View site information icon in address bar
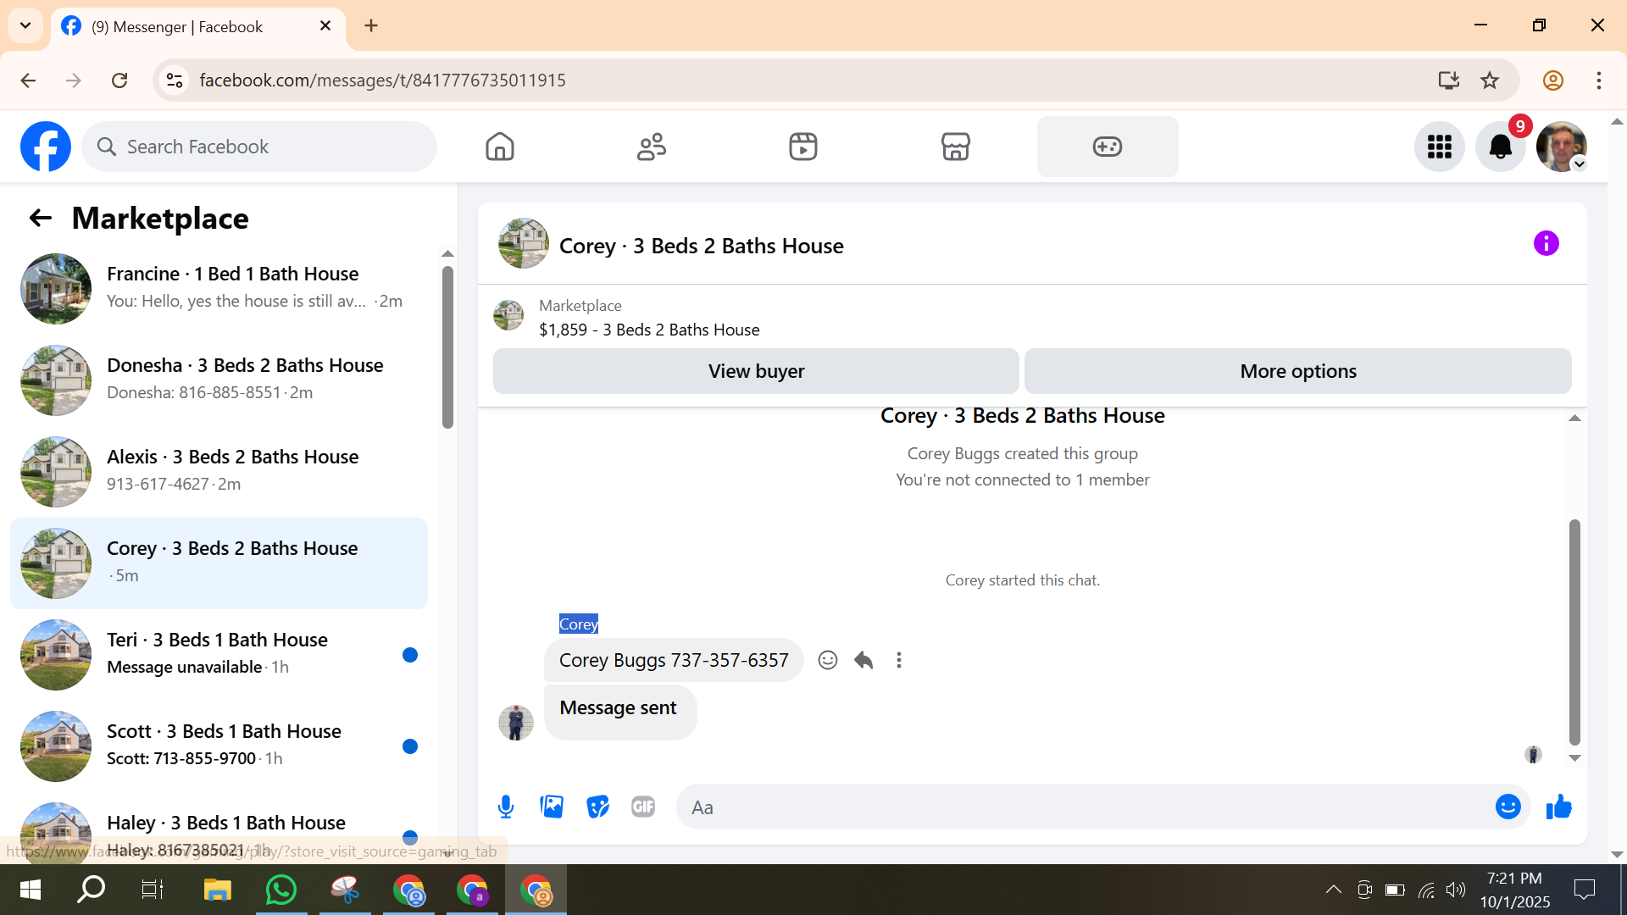The width and height of the screenshot is (1627, 915). click(x=175, y=80)
